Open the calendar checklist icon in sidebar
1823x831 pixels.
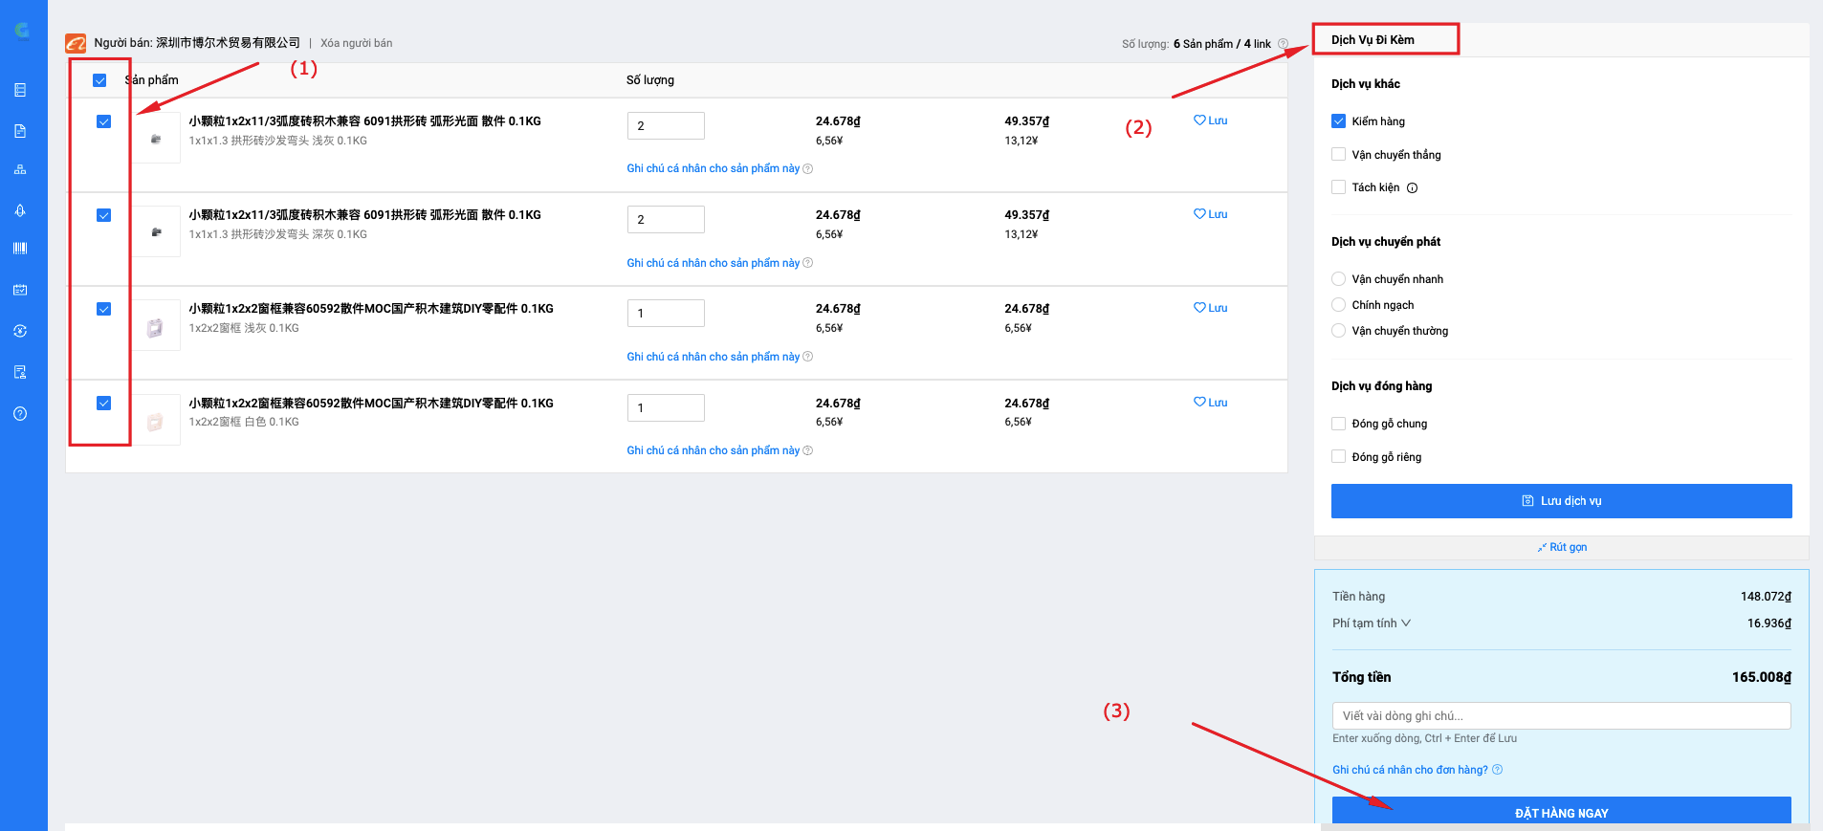click(x=20, y=290)
